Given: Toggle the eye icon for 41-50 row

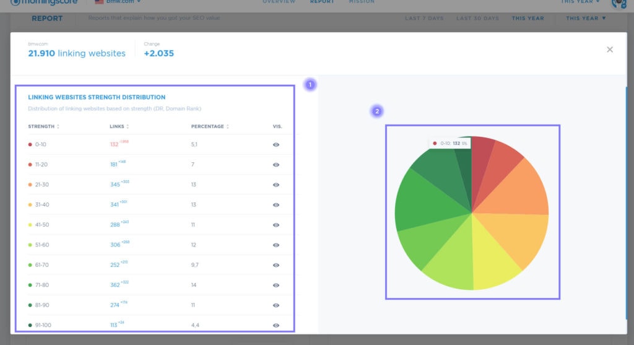Looking at the screenshot, I should pos(276,225).
